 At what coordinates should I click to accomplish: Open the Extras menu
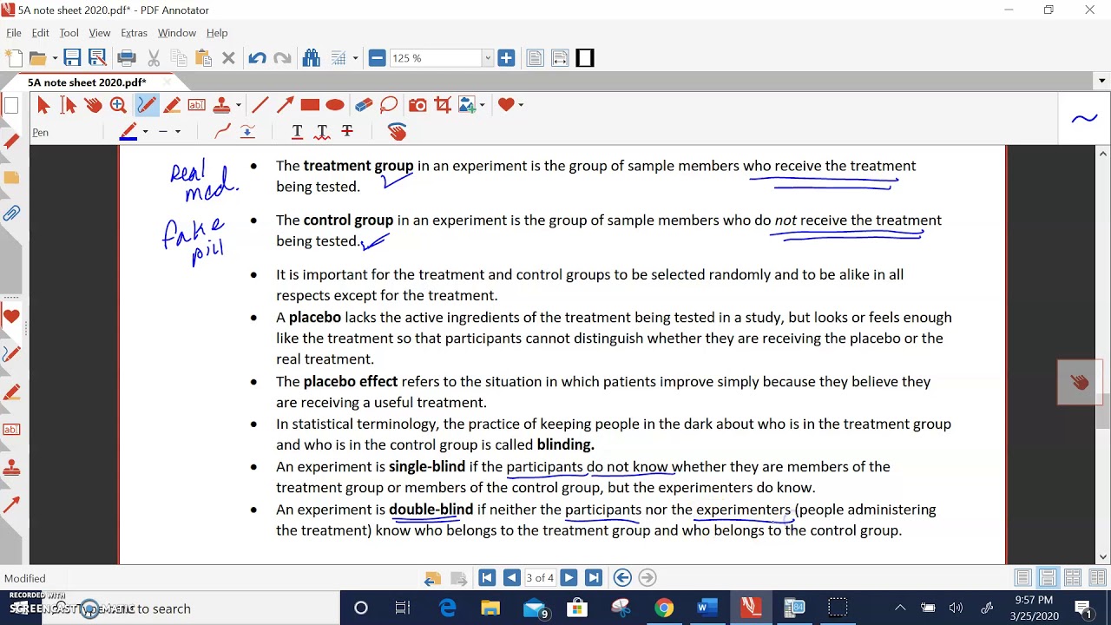pos(134,33)
